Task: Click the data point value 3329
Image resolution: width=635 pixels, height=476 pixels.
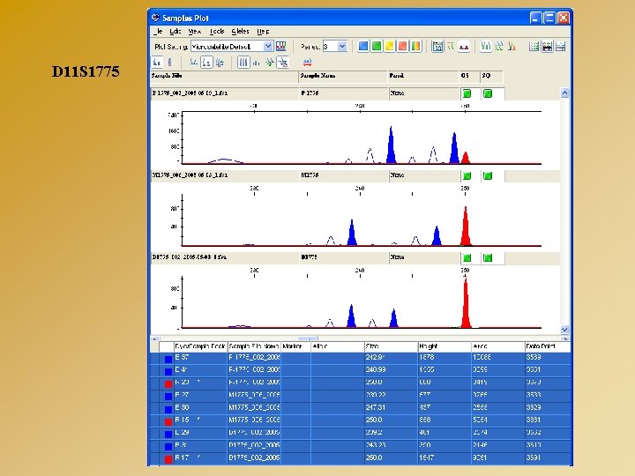Action: point(534,407)
